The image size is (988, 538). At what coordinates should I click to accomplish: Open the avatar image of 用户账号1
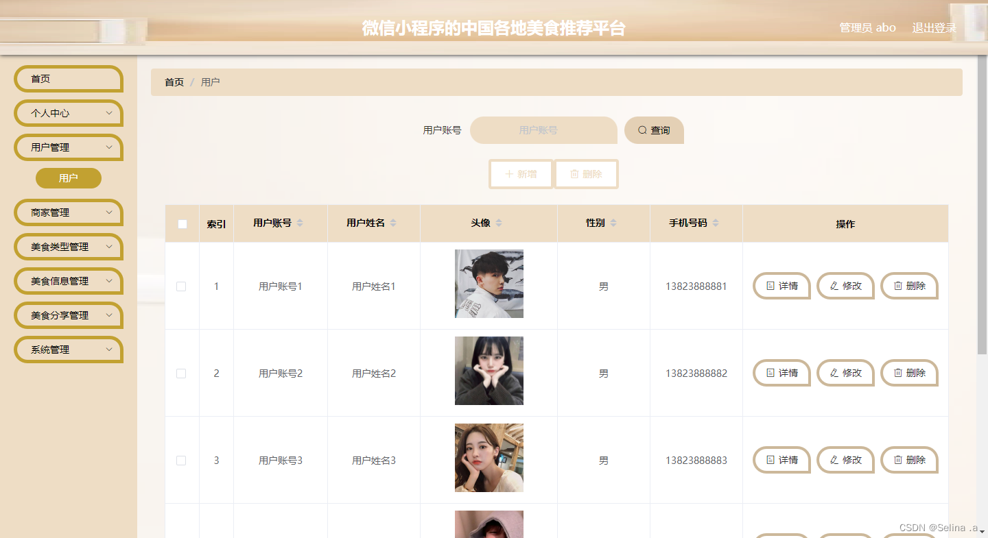click(x=489, y=284)
